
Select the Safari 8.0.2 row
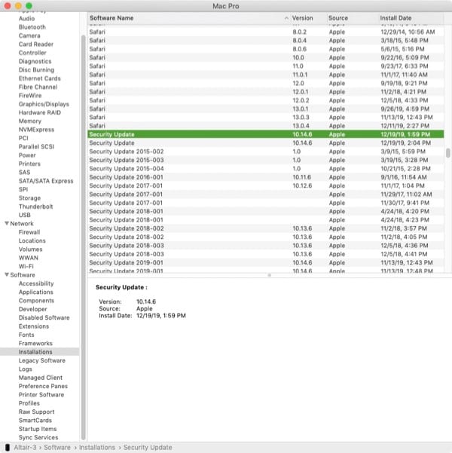pos(266,32)
